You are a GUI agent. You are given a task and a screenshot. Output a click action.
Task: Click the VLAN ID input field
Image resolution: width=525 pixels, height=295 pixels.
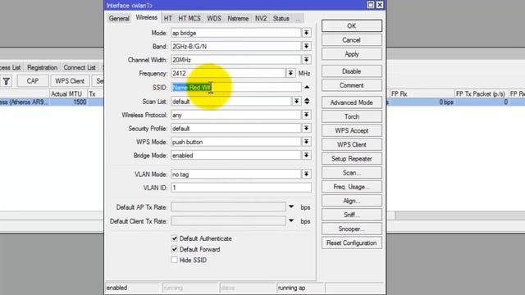[x=241, y=188]
